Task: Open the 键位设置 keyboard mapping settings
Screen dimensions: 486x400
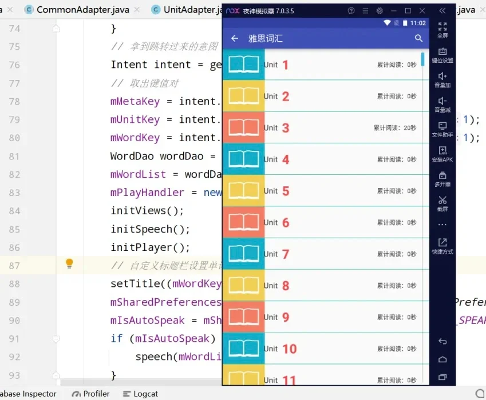Action: tap(442, 51)
